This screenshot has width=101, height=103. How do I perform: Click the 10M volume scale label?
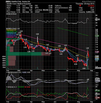pyautogui.click(x=4, y=67)
